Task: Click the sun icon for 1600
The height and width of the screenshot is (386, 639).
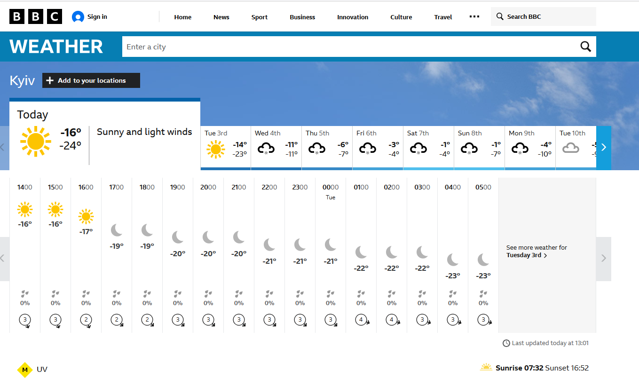Action: click(86, 217)
